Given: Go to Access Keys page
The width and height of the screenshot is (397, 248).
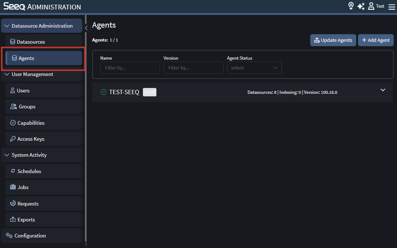Looking at the screenshot, I should coord(31,139).
